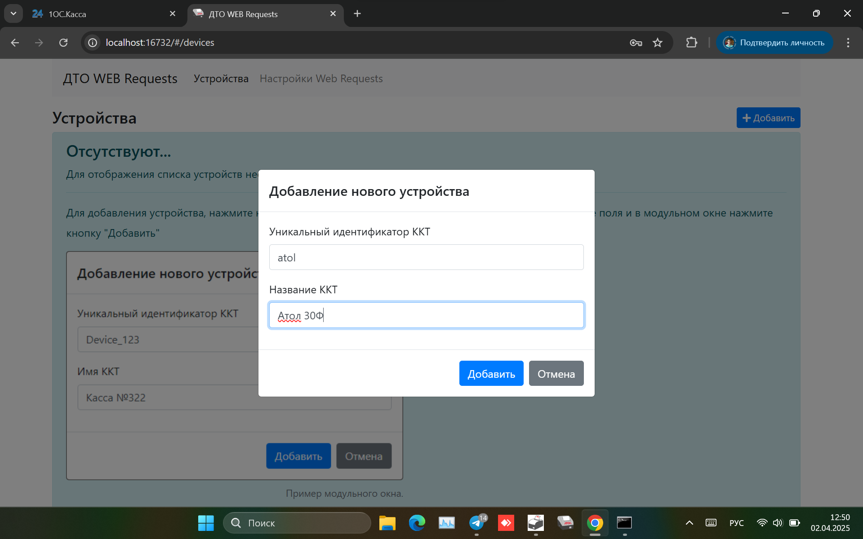863x539 pixels.
Task: Reload the page with the refresh icon
Action: click(x=63, y=43)
